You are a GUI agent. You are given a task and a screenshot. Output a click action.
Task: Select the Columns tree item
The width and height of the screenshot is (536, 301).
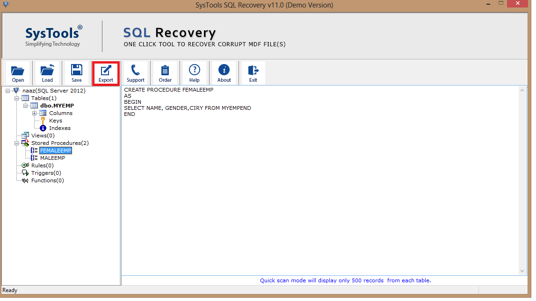pyautogui.click(x=60, y=113)
